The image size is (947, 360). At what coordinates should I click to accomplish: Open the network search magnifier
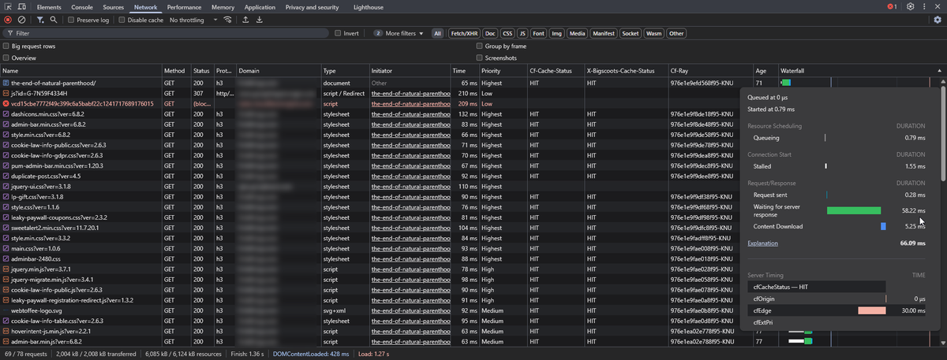53,20
